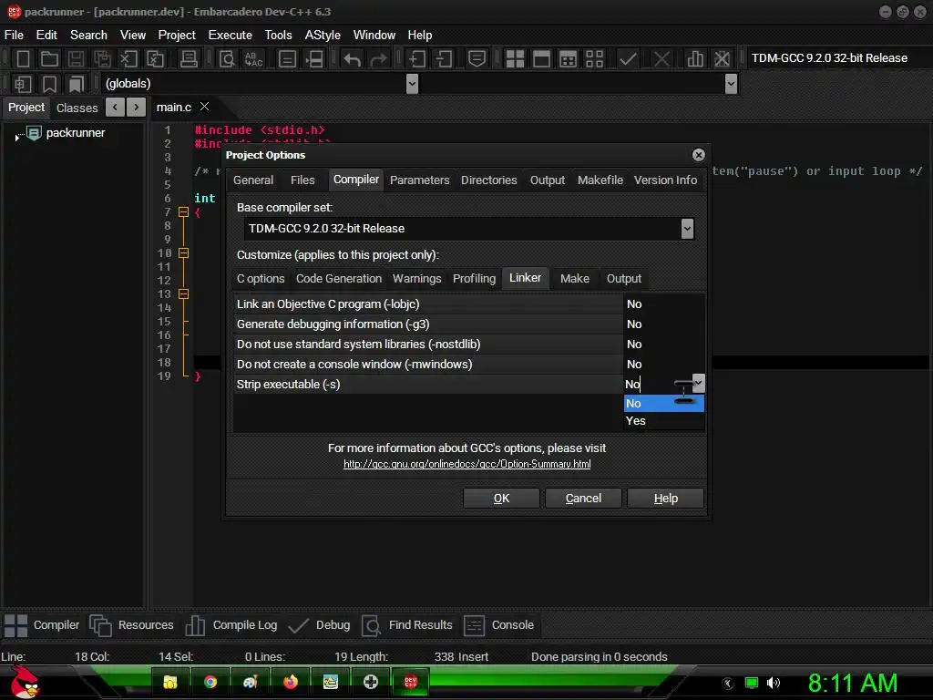Image resolution: width=933 pixels, height=700 pixels.
Task: Switch to the Version Info tab
Action: pos(665,180)
